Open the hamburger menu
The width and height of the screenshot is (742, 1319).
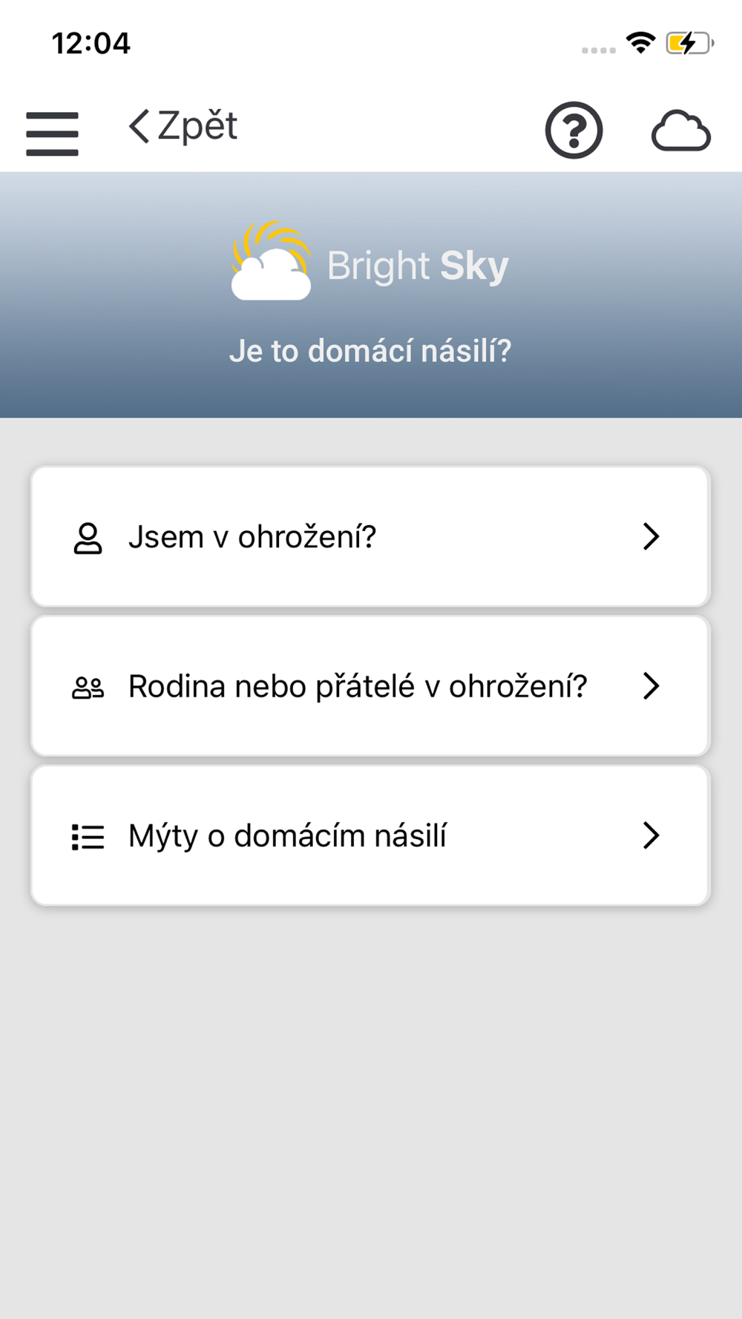tap(52, 134)
